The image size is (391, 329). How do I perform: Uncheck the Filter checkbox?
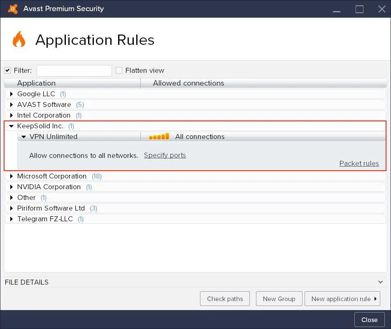[7, 70]
